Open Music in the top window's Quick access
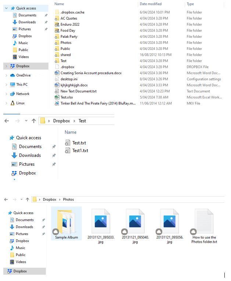 (23, 43)
